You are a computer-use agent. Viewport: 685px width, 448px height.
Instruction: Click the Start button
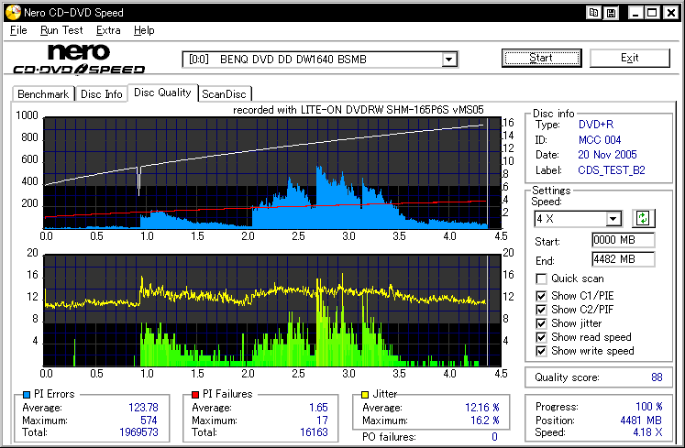click(541, 58)
